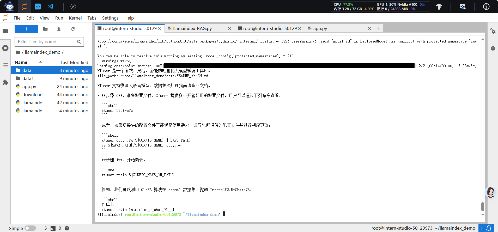Screen dimensions: 498x232
Task: Close the app.py tab
Action: pyautogui.click(x=369, y=28)
